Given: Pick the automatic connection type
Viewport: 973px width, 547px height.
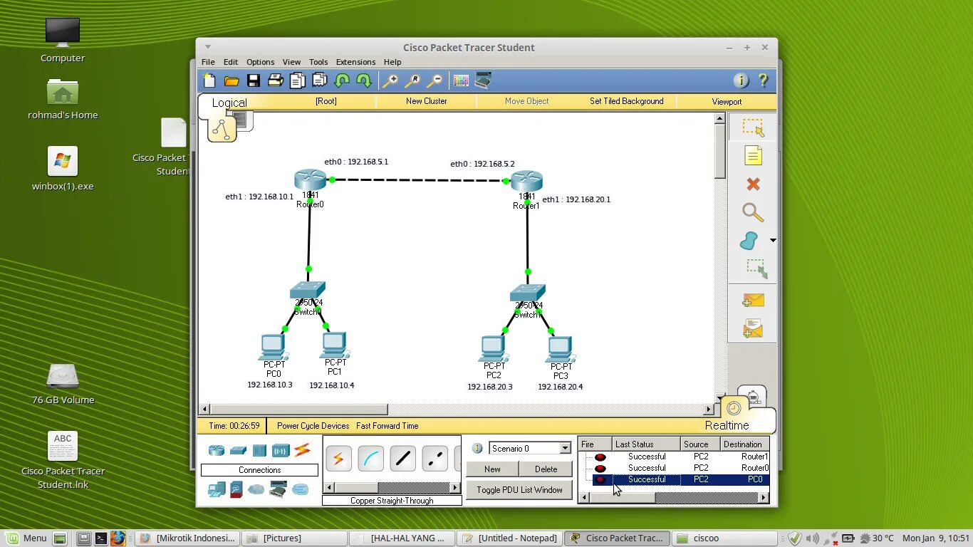Looking at the screenshot, I should pos(338,459).
